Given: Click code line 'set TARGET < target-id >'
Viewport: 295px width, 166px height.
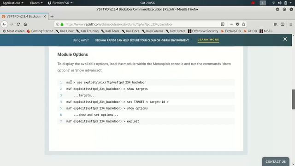Looking at the screenshot, I should 118,102.
